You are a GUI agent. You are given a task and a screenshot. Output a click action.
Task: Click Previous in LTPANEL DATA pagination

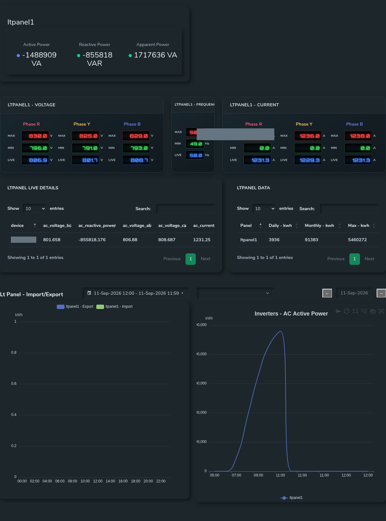[x=336, y=259]
